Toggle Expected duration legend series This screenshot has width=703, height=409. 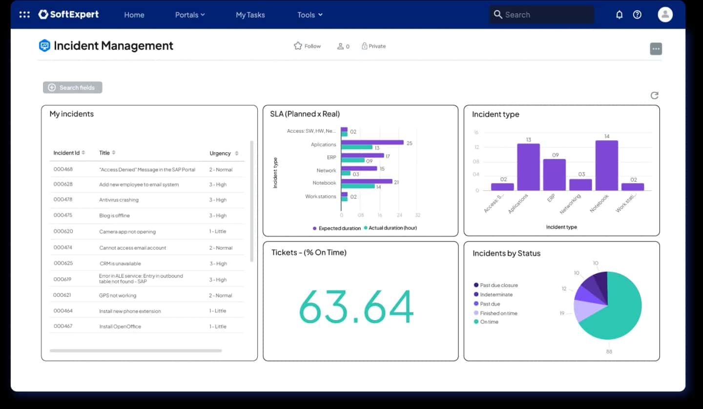coord(337,228)
